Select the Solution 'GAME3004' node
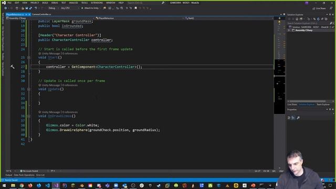 tap(311, 27)
